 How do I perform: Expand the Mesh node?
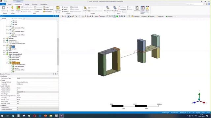(4, 51)
